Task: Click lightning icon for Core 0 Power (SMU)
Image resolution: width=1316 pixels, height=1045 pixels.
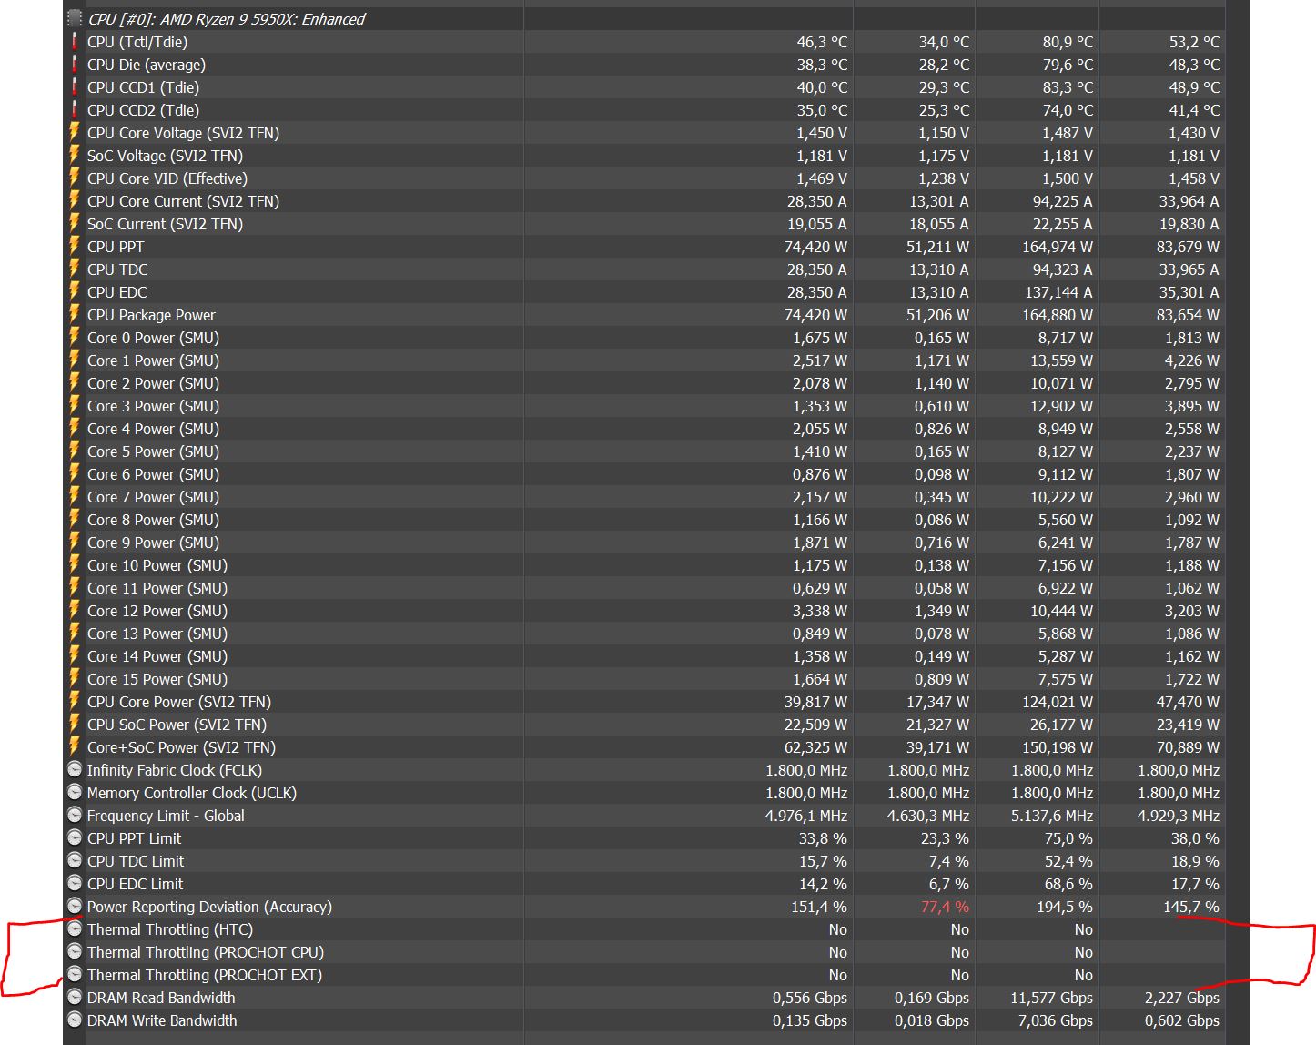Action: click(x=75, y=337)
